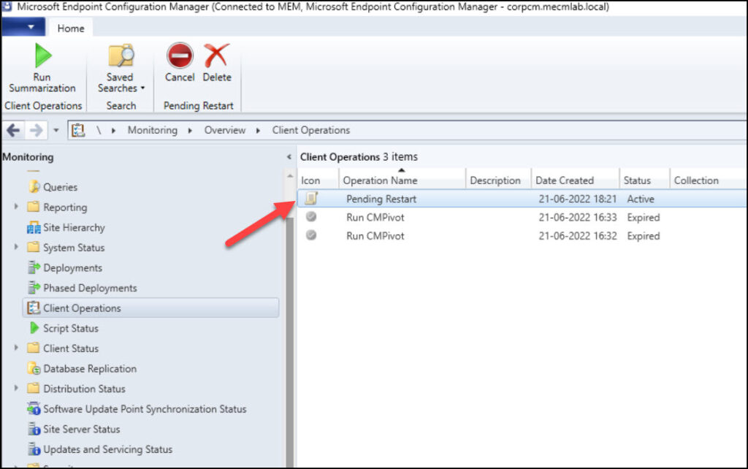Click date 21-06-2022 18:21 cell
748x469 pixels.
tap(577, 199)
